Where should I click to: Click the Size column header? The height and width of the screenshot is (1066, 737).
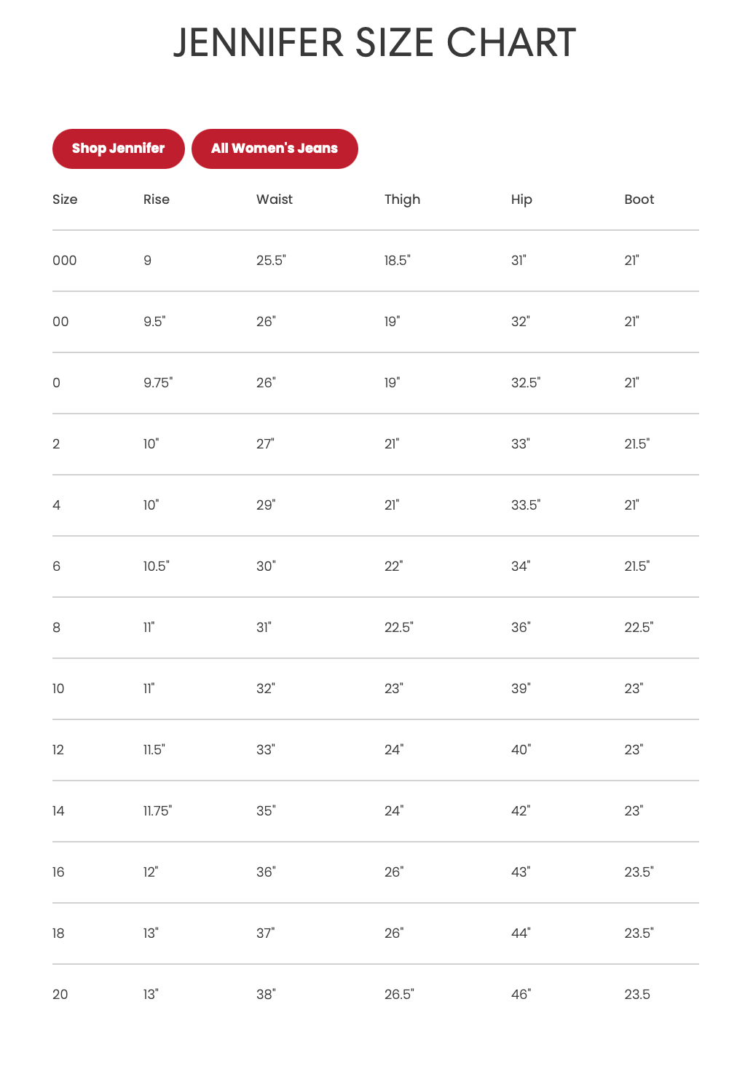pyautogui.click(x=65, y=200)
